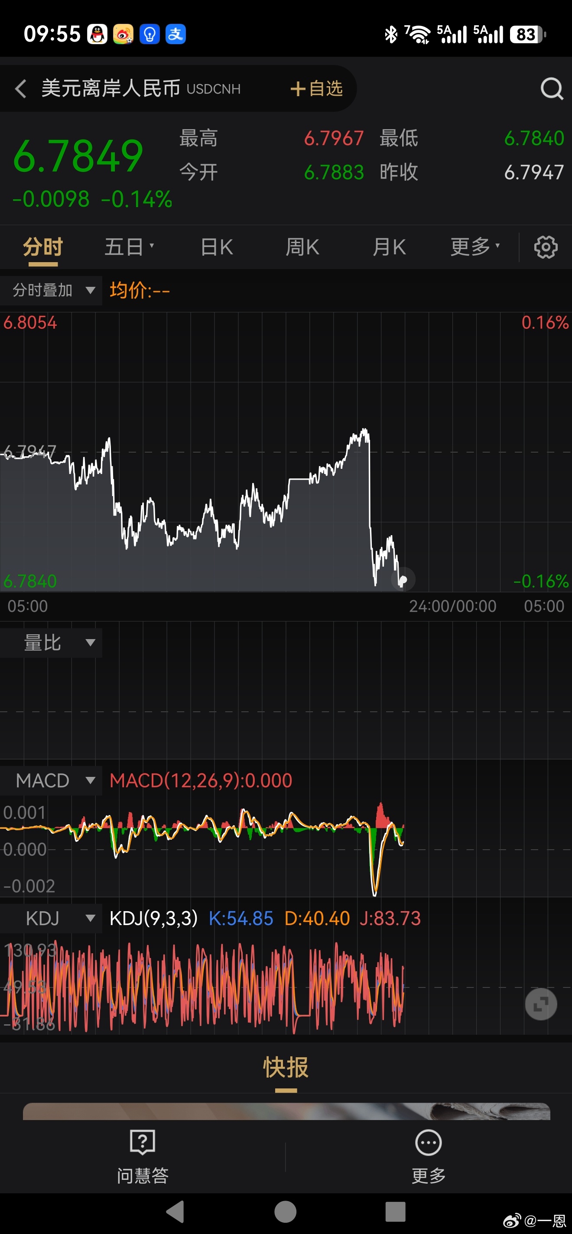Open the 量比 indicator dropdown
The height and width of the screenshot is (1234, 572).
(x=51, y=643)
